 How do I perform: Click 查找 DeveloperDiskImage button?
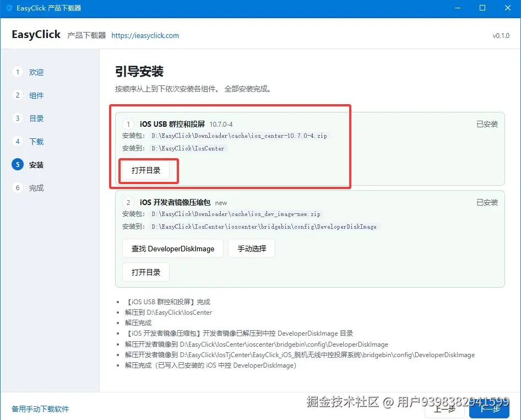173,249
